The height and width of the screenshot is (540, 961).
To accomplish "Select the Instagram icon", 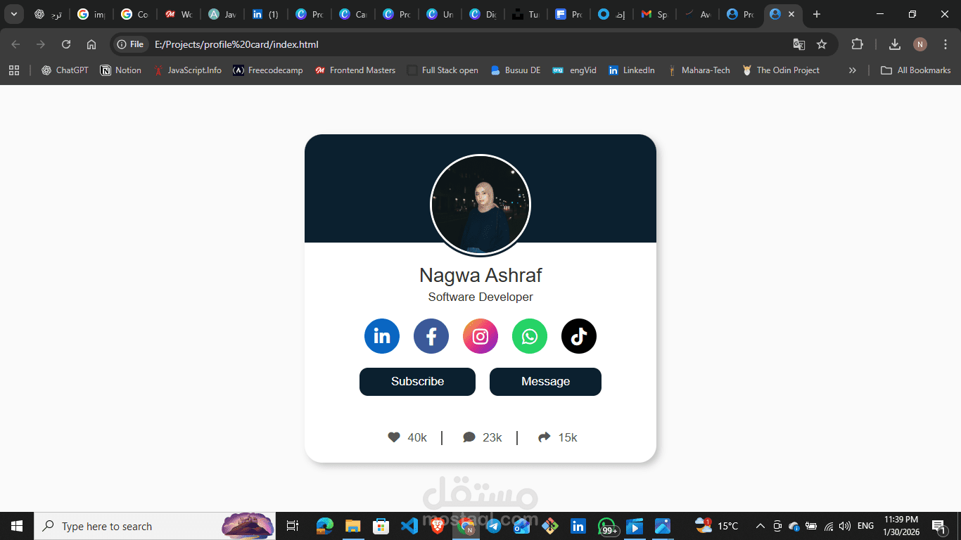I will (480, 336).
